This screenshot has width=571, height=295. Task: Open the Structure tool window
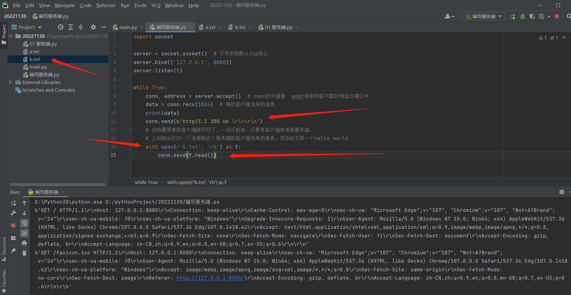click(4, 249)
